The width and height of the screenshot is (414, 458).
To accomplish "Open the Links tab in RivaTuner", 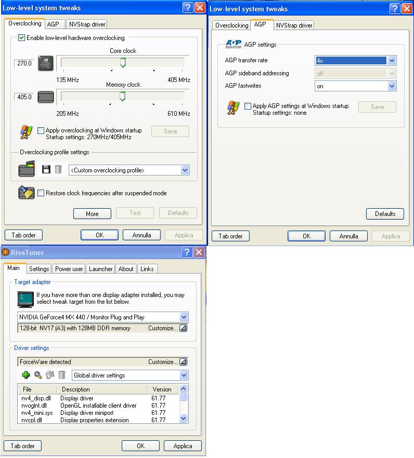I will [147, 269].
